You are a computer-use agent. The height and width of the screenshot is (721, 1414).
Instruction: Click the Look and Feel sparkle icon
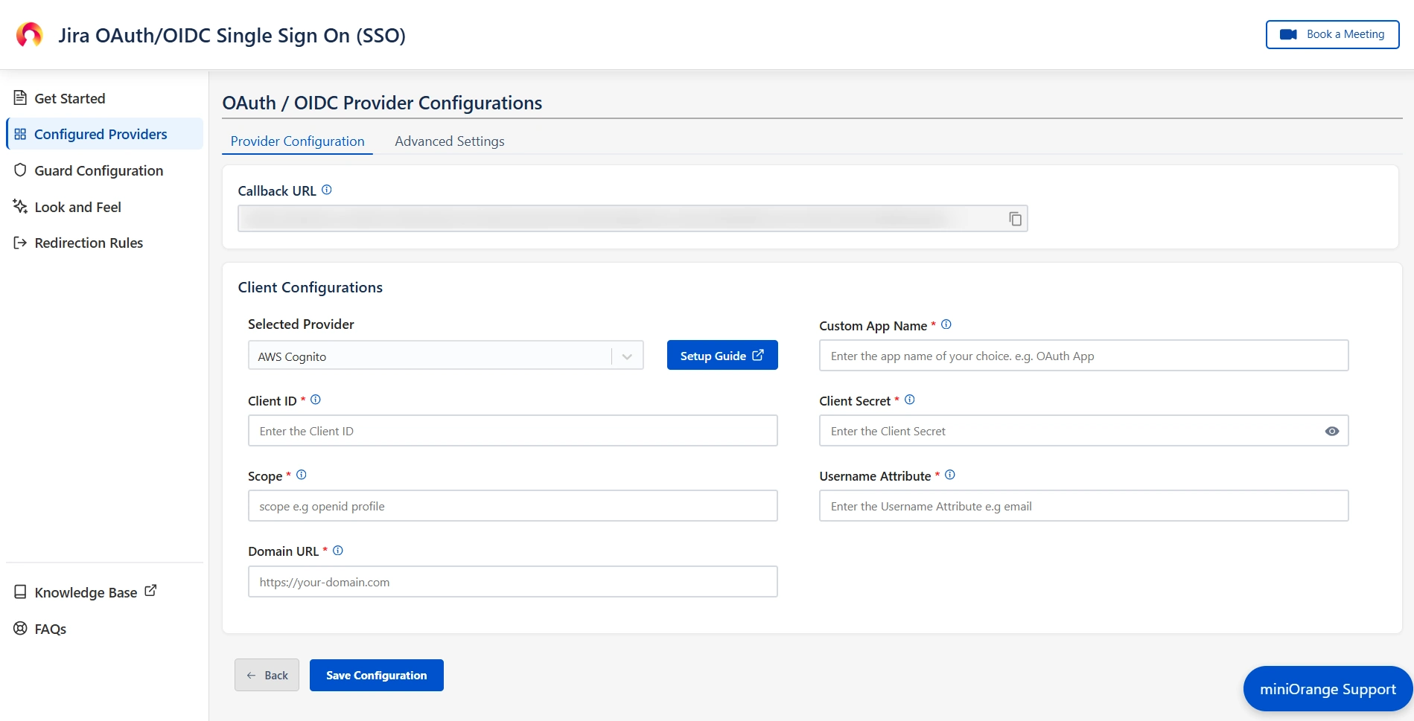tap(20, 206)
